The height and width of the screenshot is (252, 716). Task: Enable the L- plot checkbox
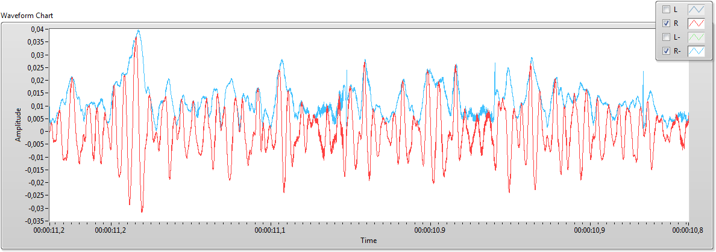pos(666,37)
